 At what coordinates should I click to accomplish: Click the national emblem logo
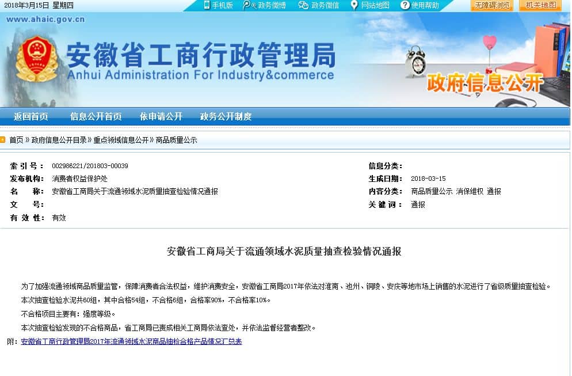pyautogui.click(x=37, y=59)
